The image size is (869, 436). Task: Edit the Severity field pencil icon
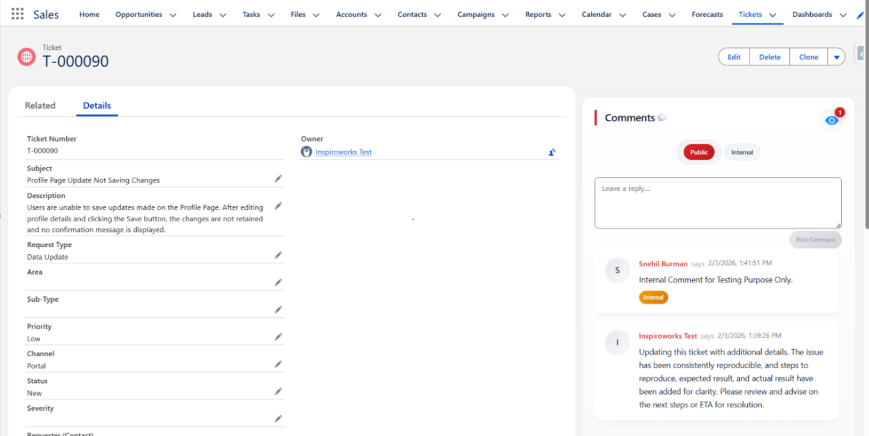(x=278, y=419)
